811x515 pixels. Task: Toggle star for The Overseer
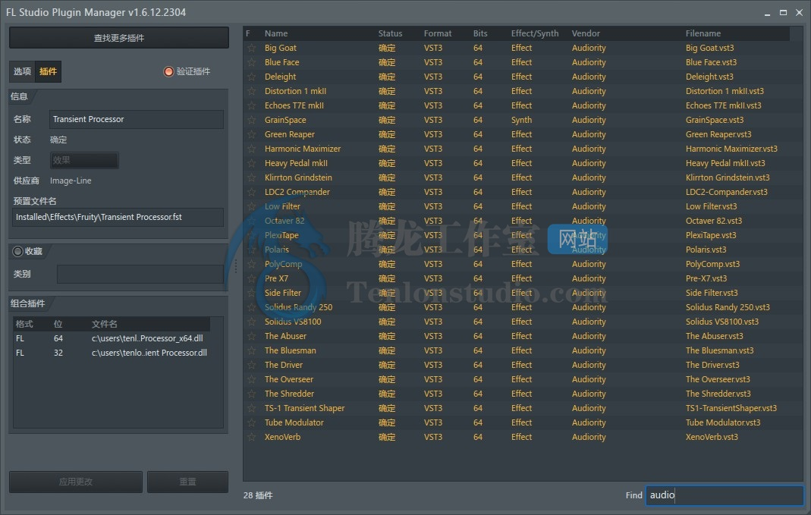(x=251, y=379)
